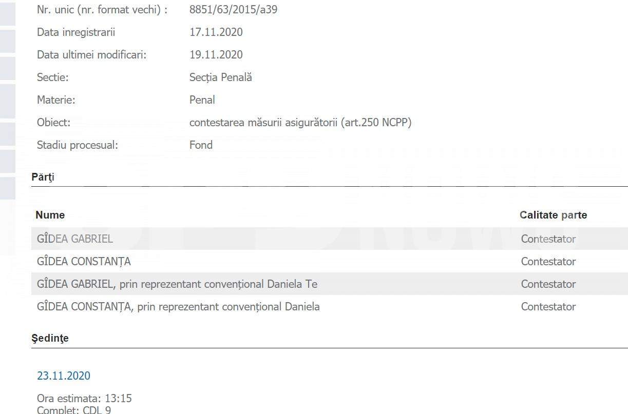The height and width of the screenshot is (414, 628).
Task: Click the Data ultimei modificari label
Action: point(92,54)
